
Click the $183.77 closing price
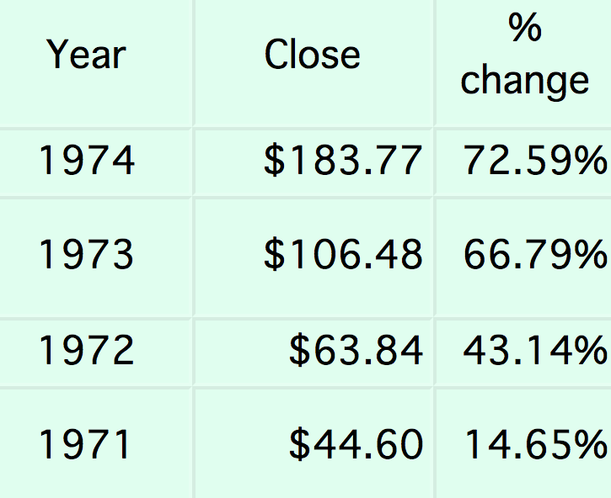[343, 161]
